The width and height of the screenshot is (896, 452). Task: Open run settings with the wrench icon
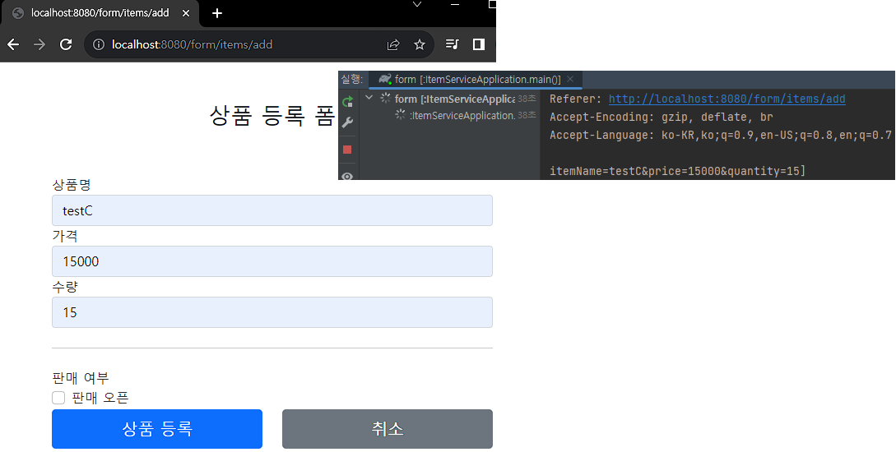coord(347,122)
